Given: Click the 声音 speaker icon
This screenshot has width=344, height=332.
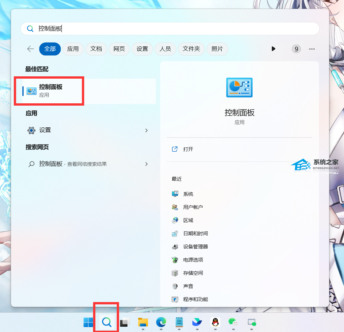Looking at the screenshot, I should (x=175, y=286).
